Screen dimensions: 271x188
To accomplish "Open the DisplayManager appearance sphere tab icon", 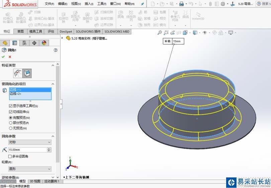I will coord(43,43).
